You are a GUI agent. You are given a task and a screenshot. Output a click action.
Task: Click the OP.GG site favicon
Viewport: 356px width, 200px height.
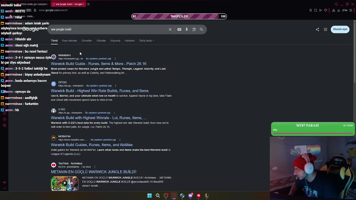coord(54,84)
